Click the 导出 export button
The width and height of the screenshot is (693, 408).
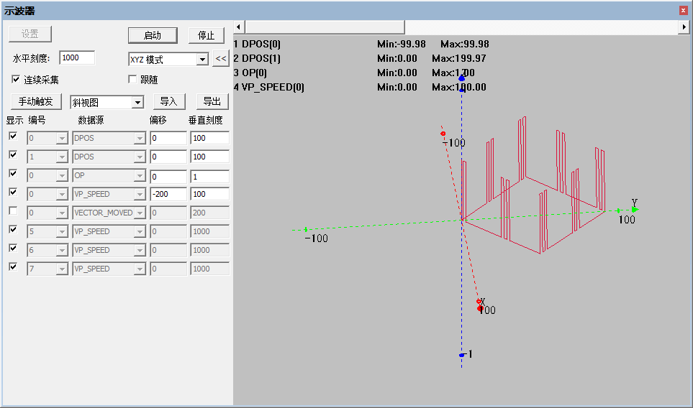pos(212,101)
